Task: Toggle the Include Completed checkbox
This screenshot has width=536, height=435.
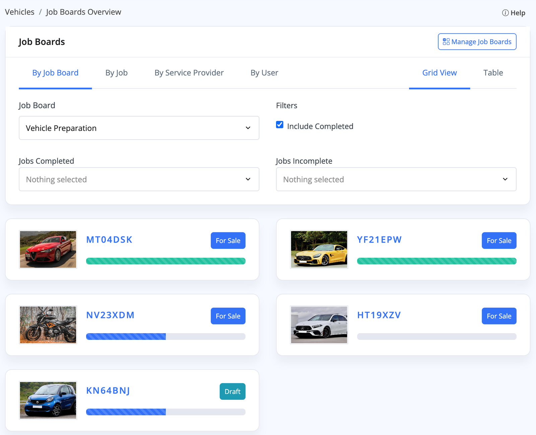Action: tap(280, 125)
